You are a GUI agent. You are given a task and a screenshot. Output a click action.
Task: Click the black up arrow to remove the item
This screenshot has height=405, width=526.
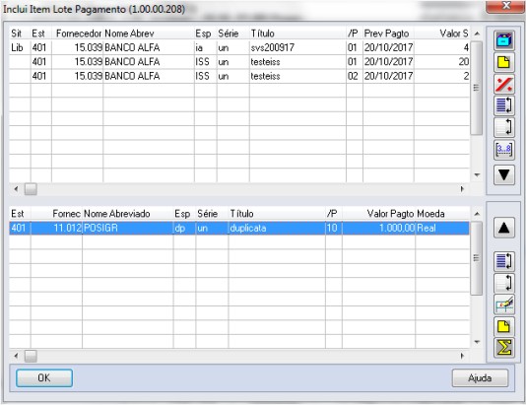[x=504, y=228]
